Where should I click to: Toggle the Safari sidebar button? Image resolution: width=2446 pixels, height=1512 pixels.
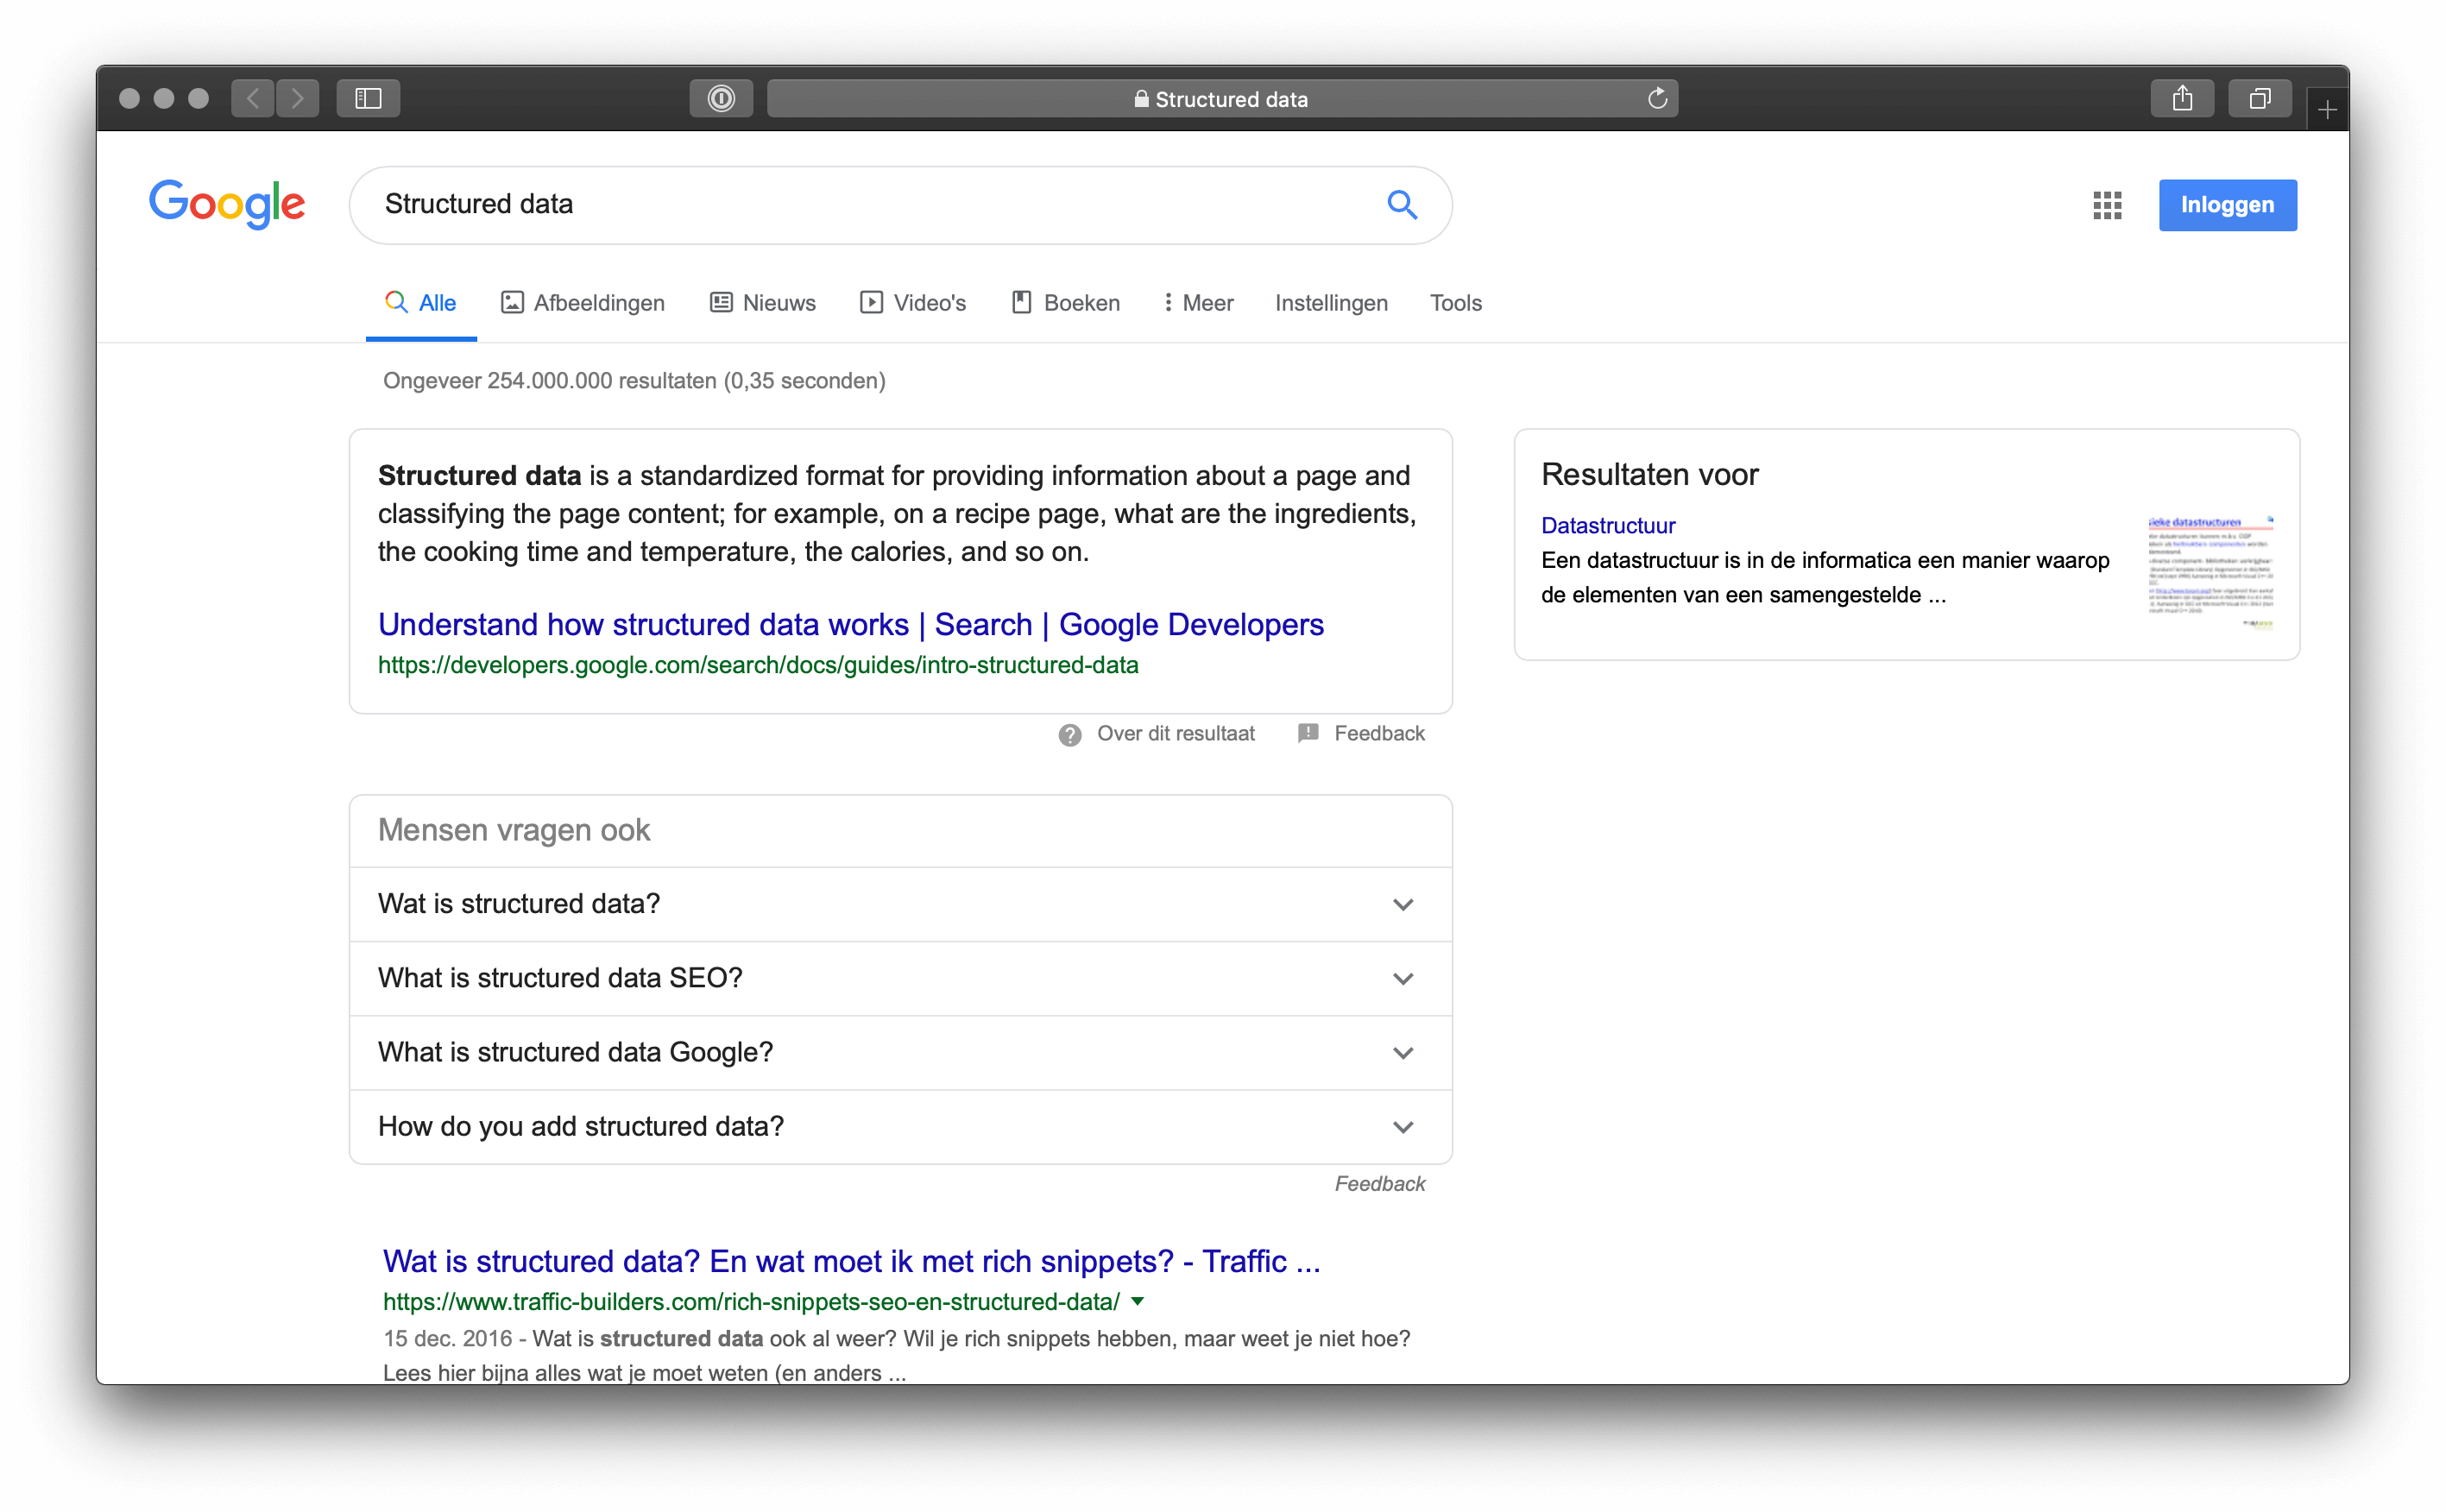(368, 98)
